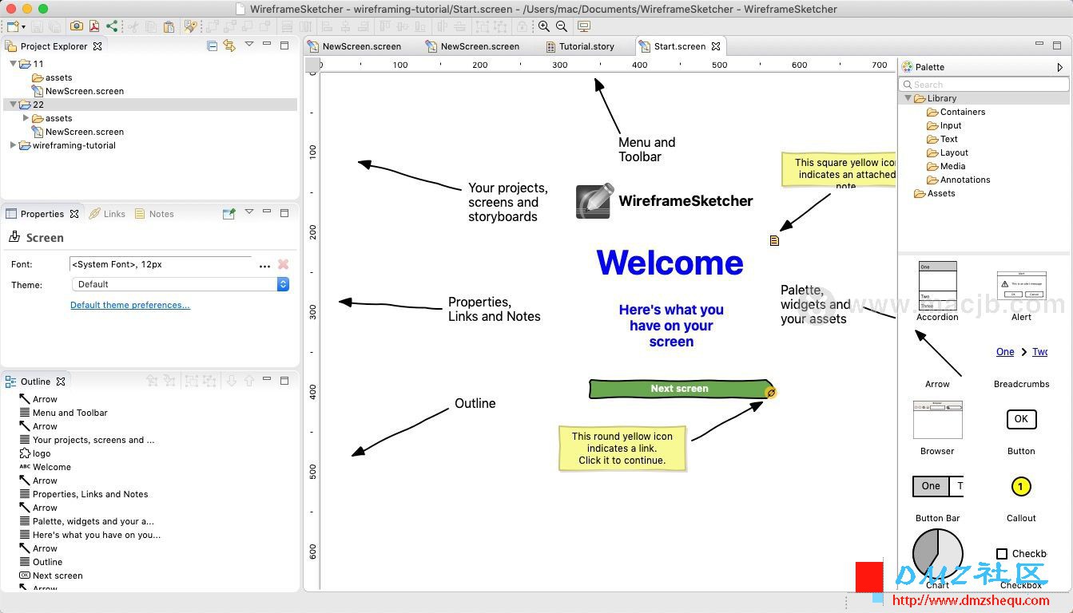Collapse the project folder 22
This screenshot has height=613, width=1073.
pyautogui.click(x=13, y=105)
